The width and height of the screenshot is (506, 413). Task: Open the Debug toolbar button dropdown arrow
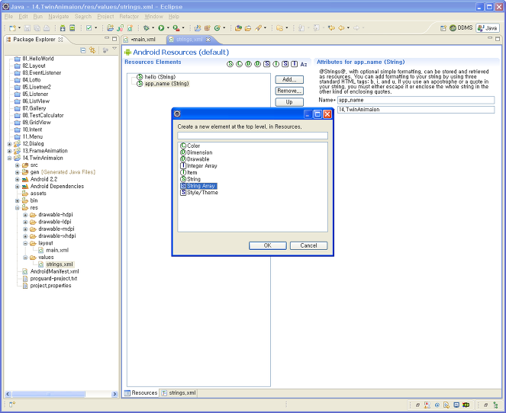(x=153, y=28)
